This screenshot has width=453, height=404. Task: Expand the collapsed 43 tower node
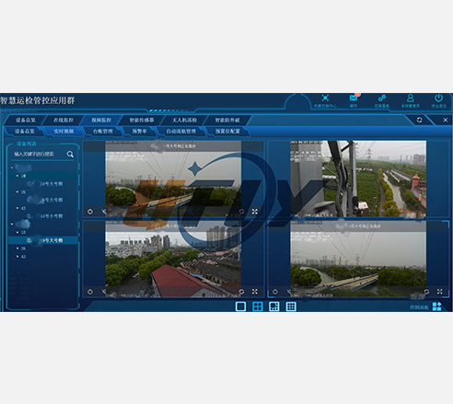point(17,257)
